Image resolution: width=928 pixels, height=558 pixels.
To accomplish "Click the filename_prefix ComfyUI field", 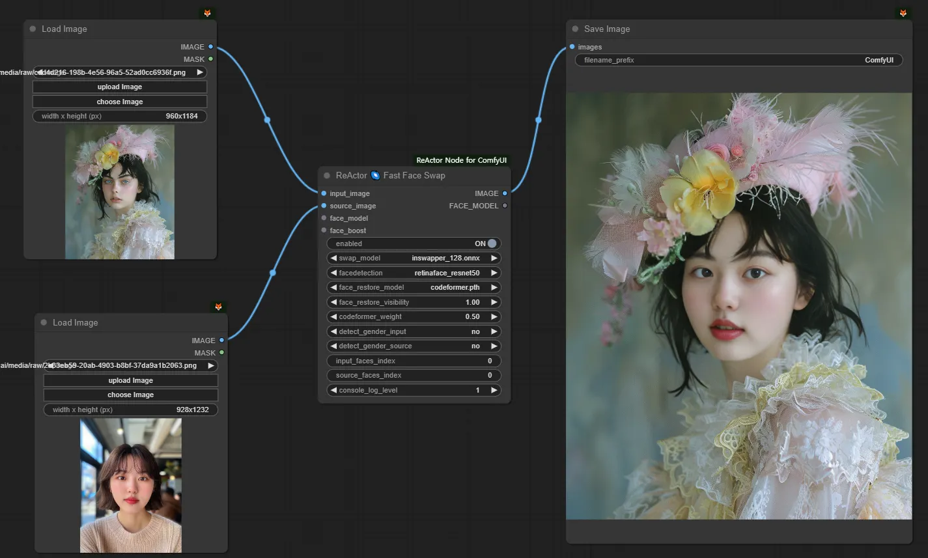I will click(738, 60).
